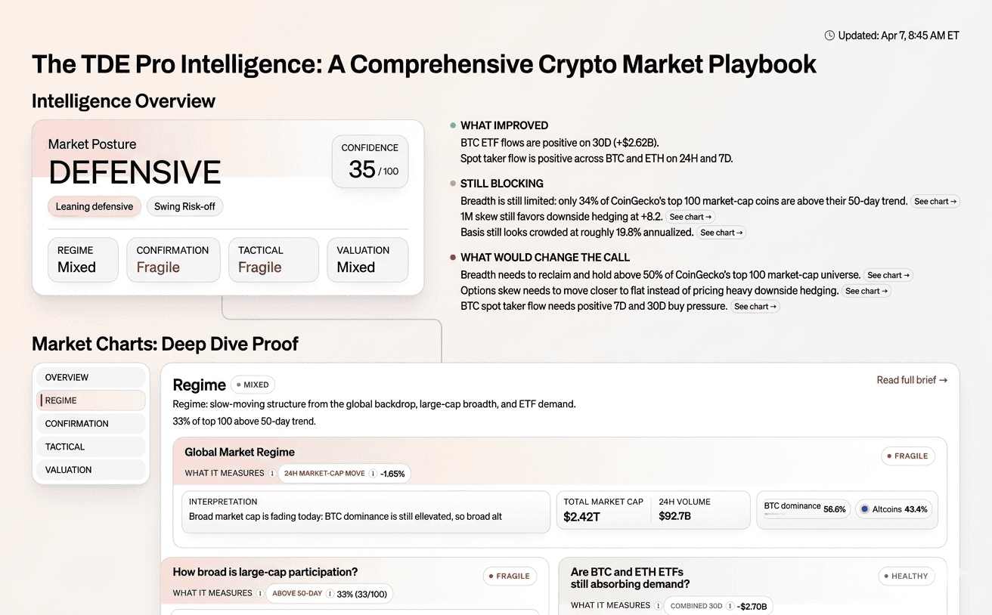Open the Tactical tab in the sidebar
992x615 pixels.
coord(91,447)
